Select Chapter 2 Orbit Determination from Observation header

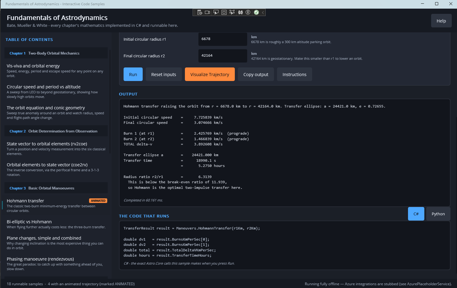tap(56, 131)
